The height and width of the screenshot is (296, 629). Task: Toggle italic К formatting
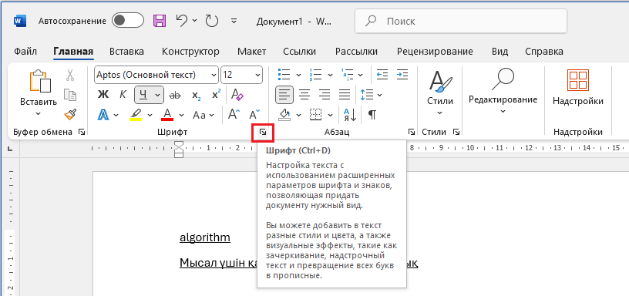(123, 95)
